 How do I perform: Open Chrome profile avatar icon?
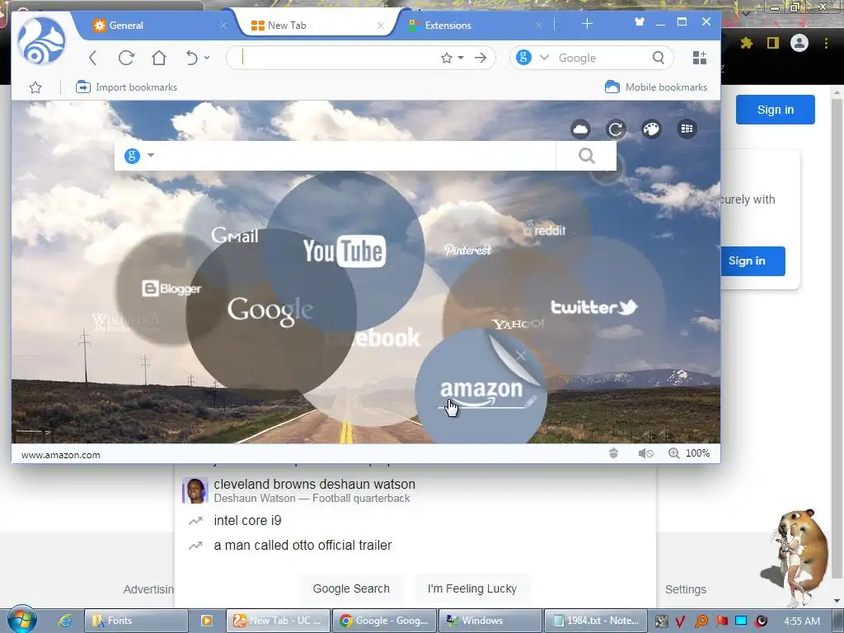point(799,43)
